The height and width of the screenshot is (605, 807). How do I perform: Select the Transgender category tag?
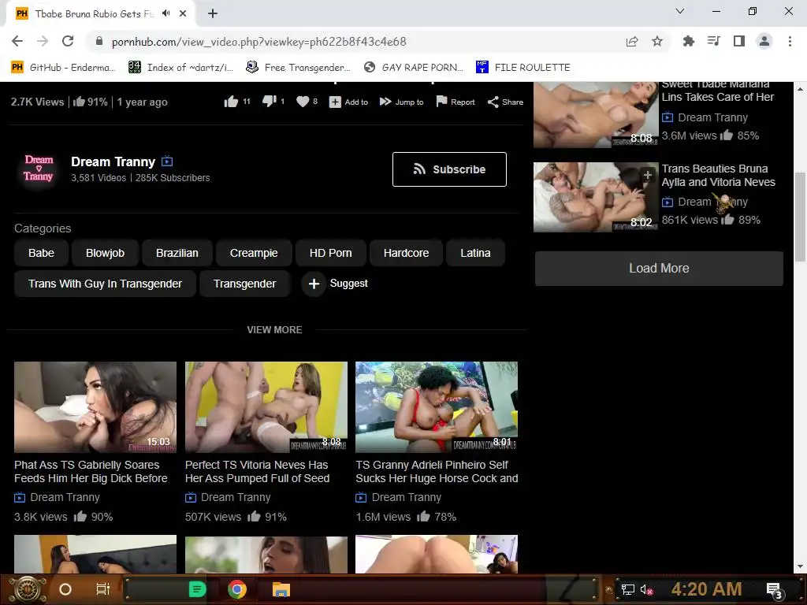[x=244, y=284]
